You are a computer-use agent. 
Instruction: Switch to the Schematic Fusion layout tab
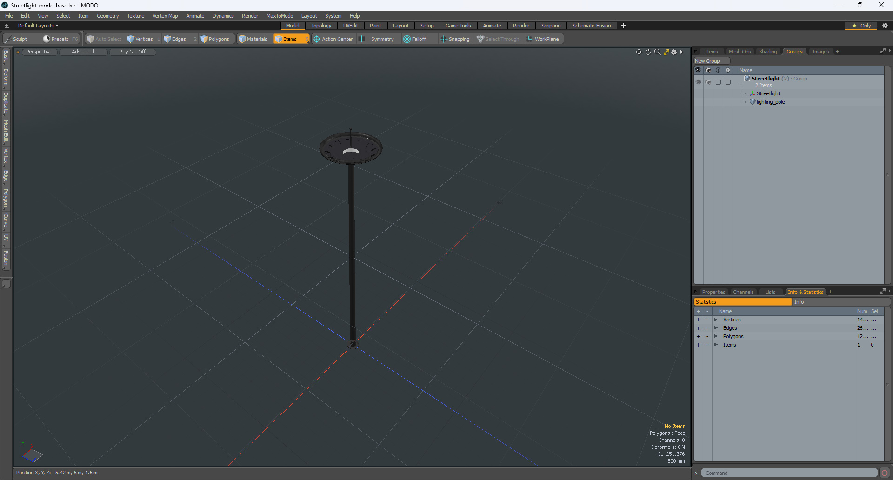tap(592, 26)
